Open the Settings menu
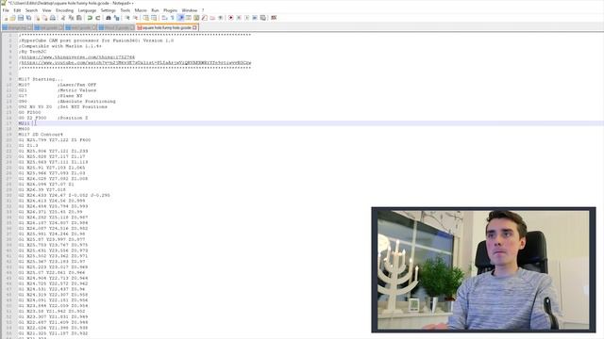 pos(109,10)
